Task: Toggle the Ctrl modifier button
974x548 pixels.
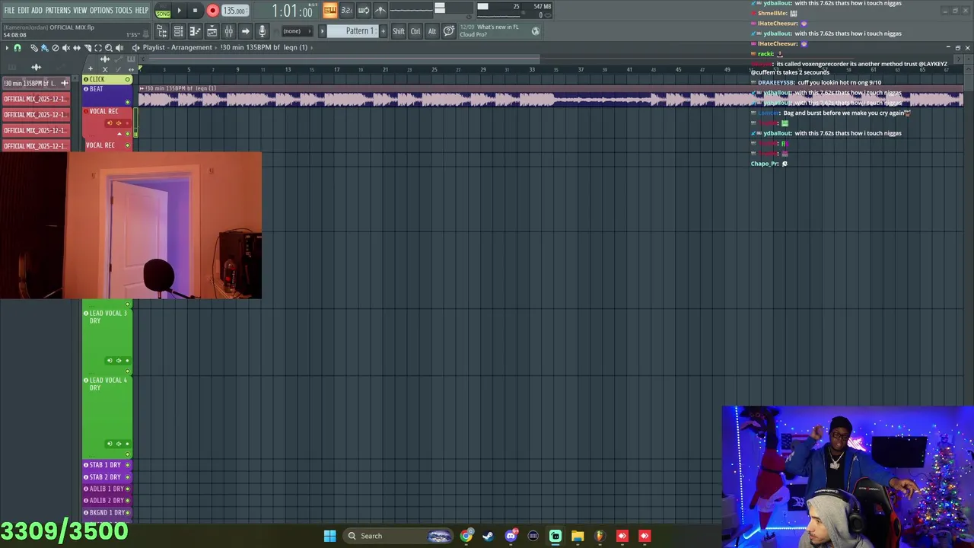Action: (x=415, y=31)
